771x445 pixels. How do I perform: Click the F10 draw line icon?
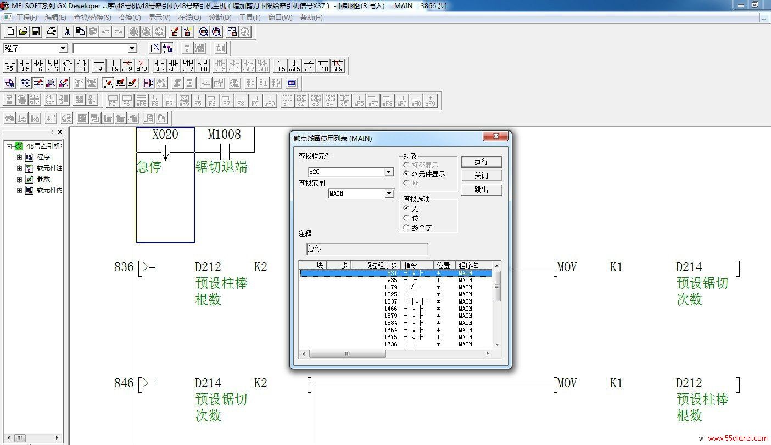click(x=323, y=66)
